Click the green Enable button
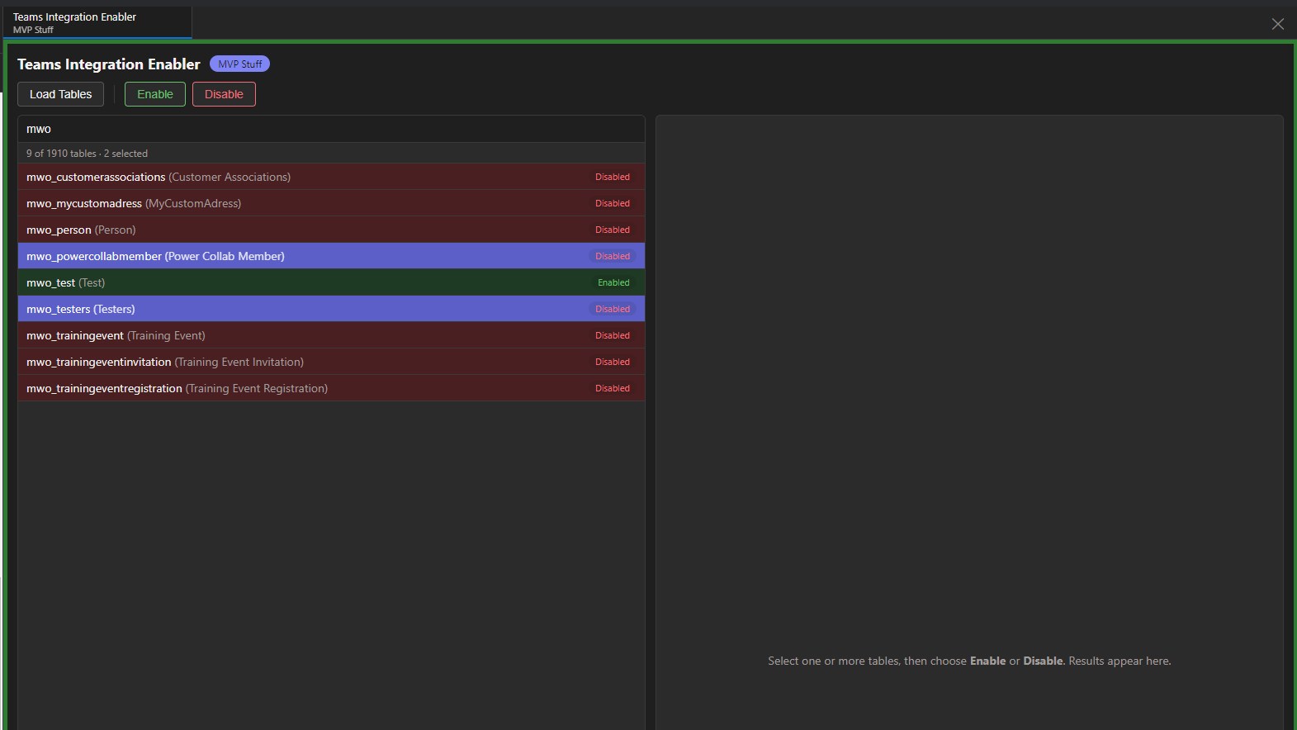1297x730 pixels. click(155, 94)
